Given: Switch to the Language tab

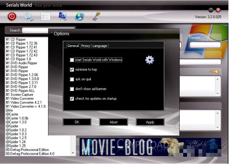Looking at the screenshot, I should pyautogui.click(x=100, y=46).
